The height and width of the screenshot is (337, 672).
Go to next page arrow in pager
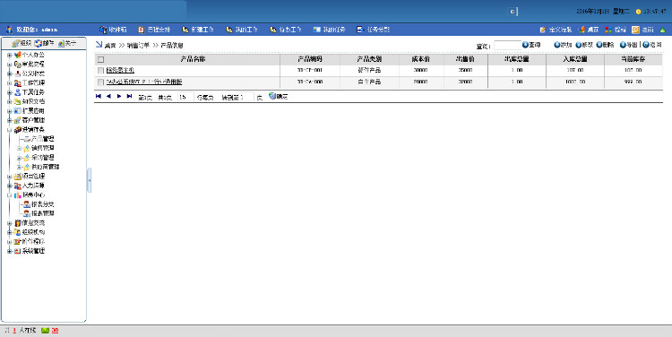[x=119, y=96]
